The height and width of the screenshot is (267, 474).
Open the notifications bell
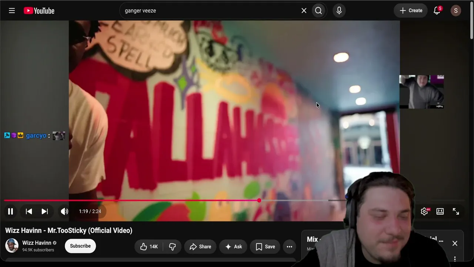click(437, 11)
